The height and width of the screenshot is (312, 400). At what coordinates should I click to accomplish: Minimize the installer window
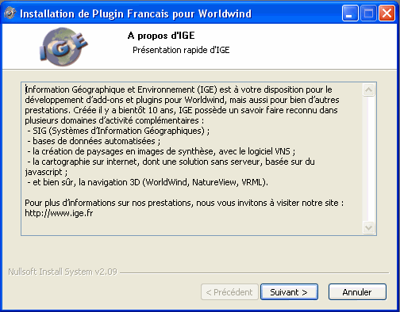pos(350,13)
